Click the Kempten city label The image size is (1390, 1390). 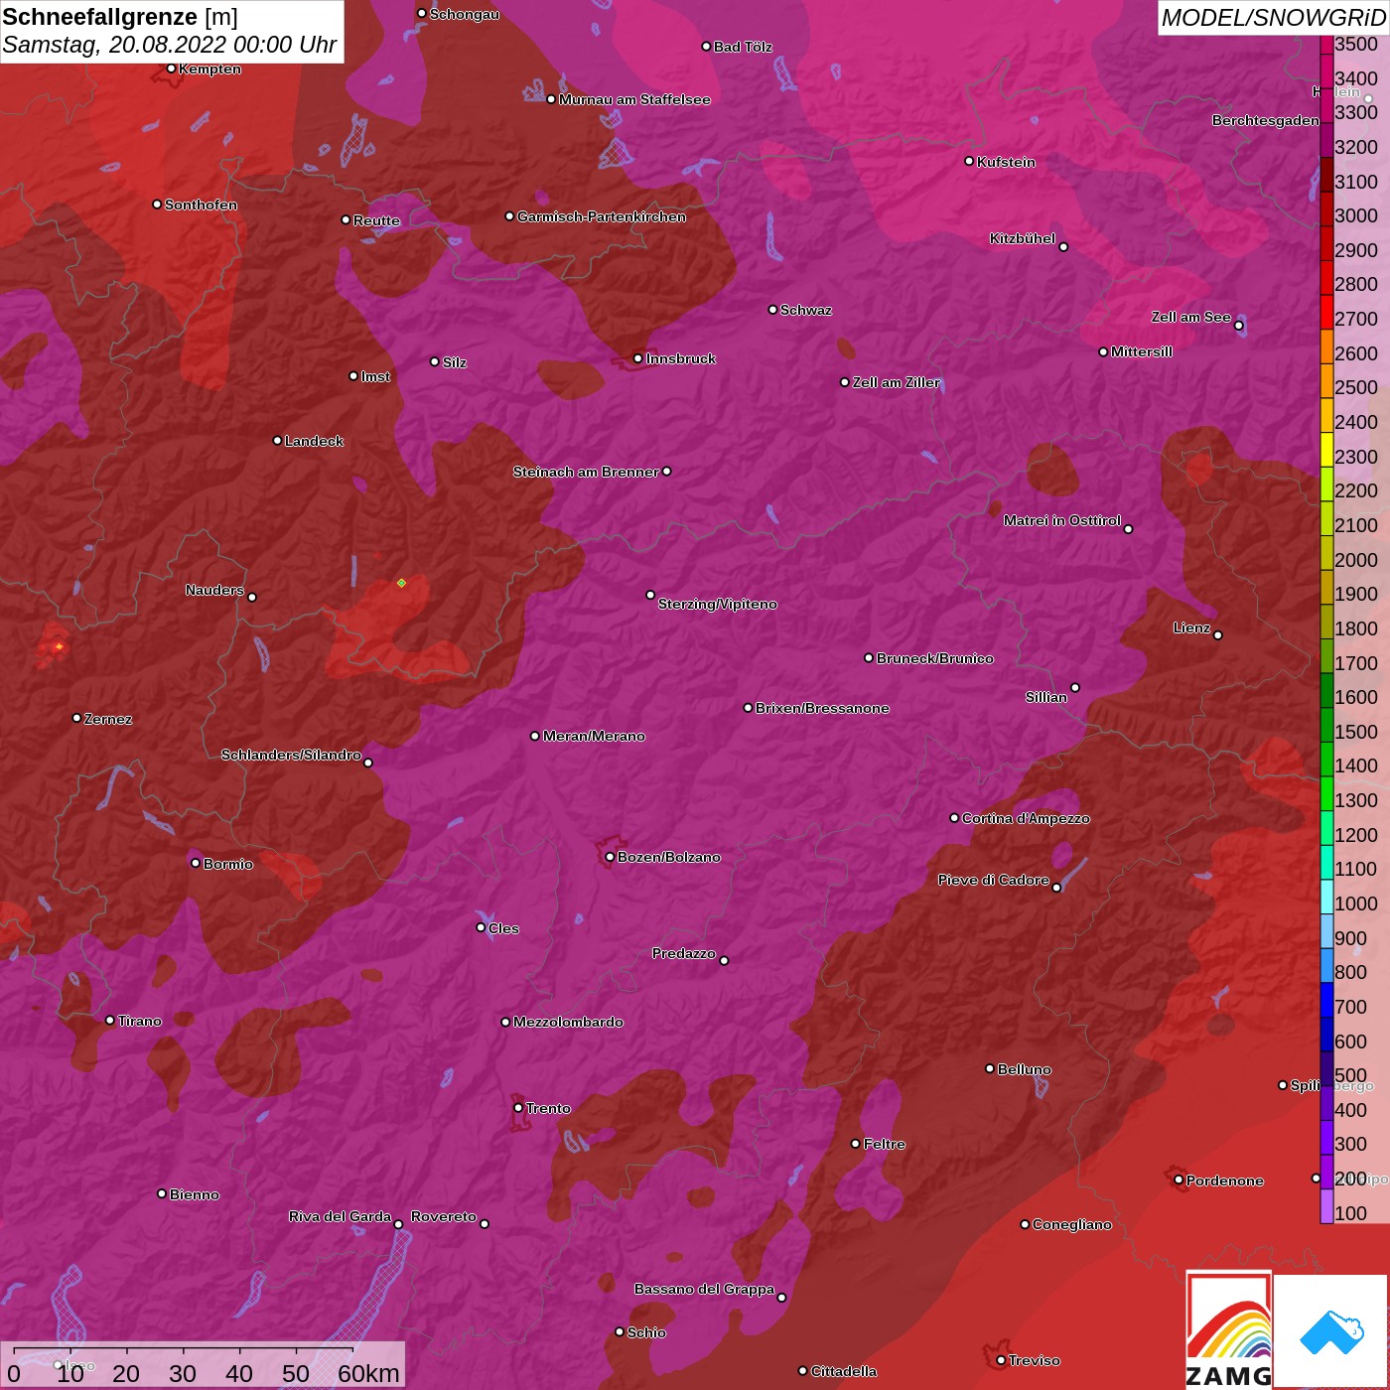click(210, 69)
